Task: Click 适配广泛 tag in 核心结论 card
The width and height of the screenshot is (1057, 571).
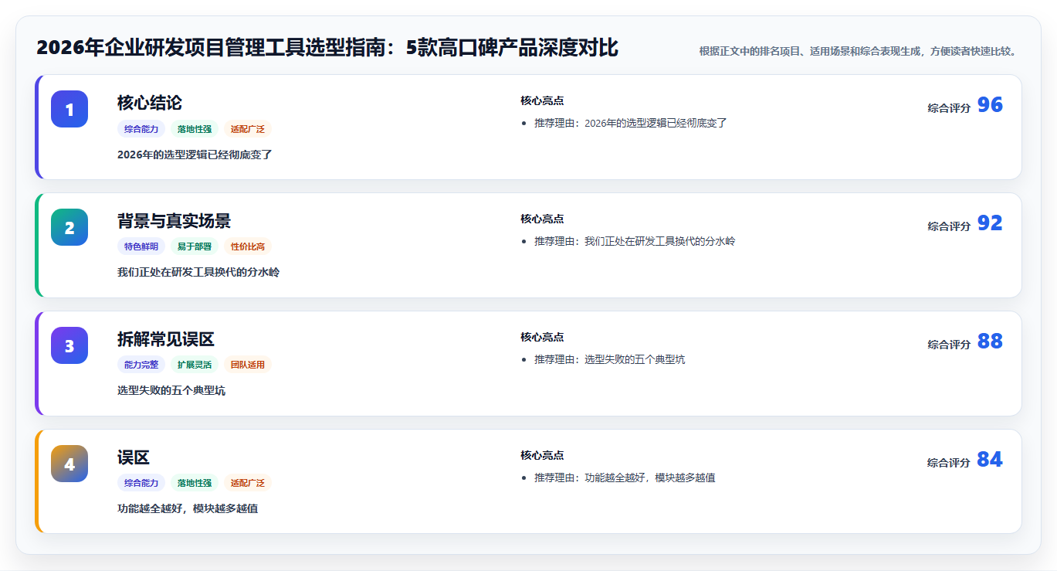Action: (x=248, y=129)
